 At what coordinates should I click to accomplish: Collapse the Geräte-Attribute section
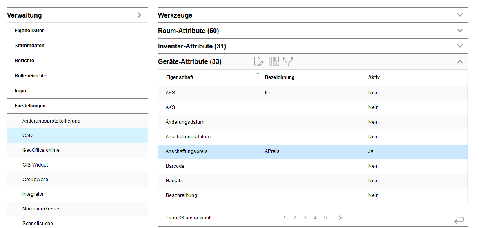click(460, 62)
